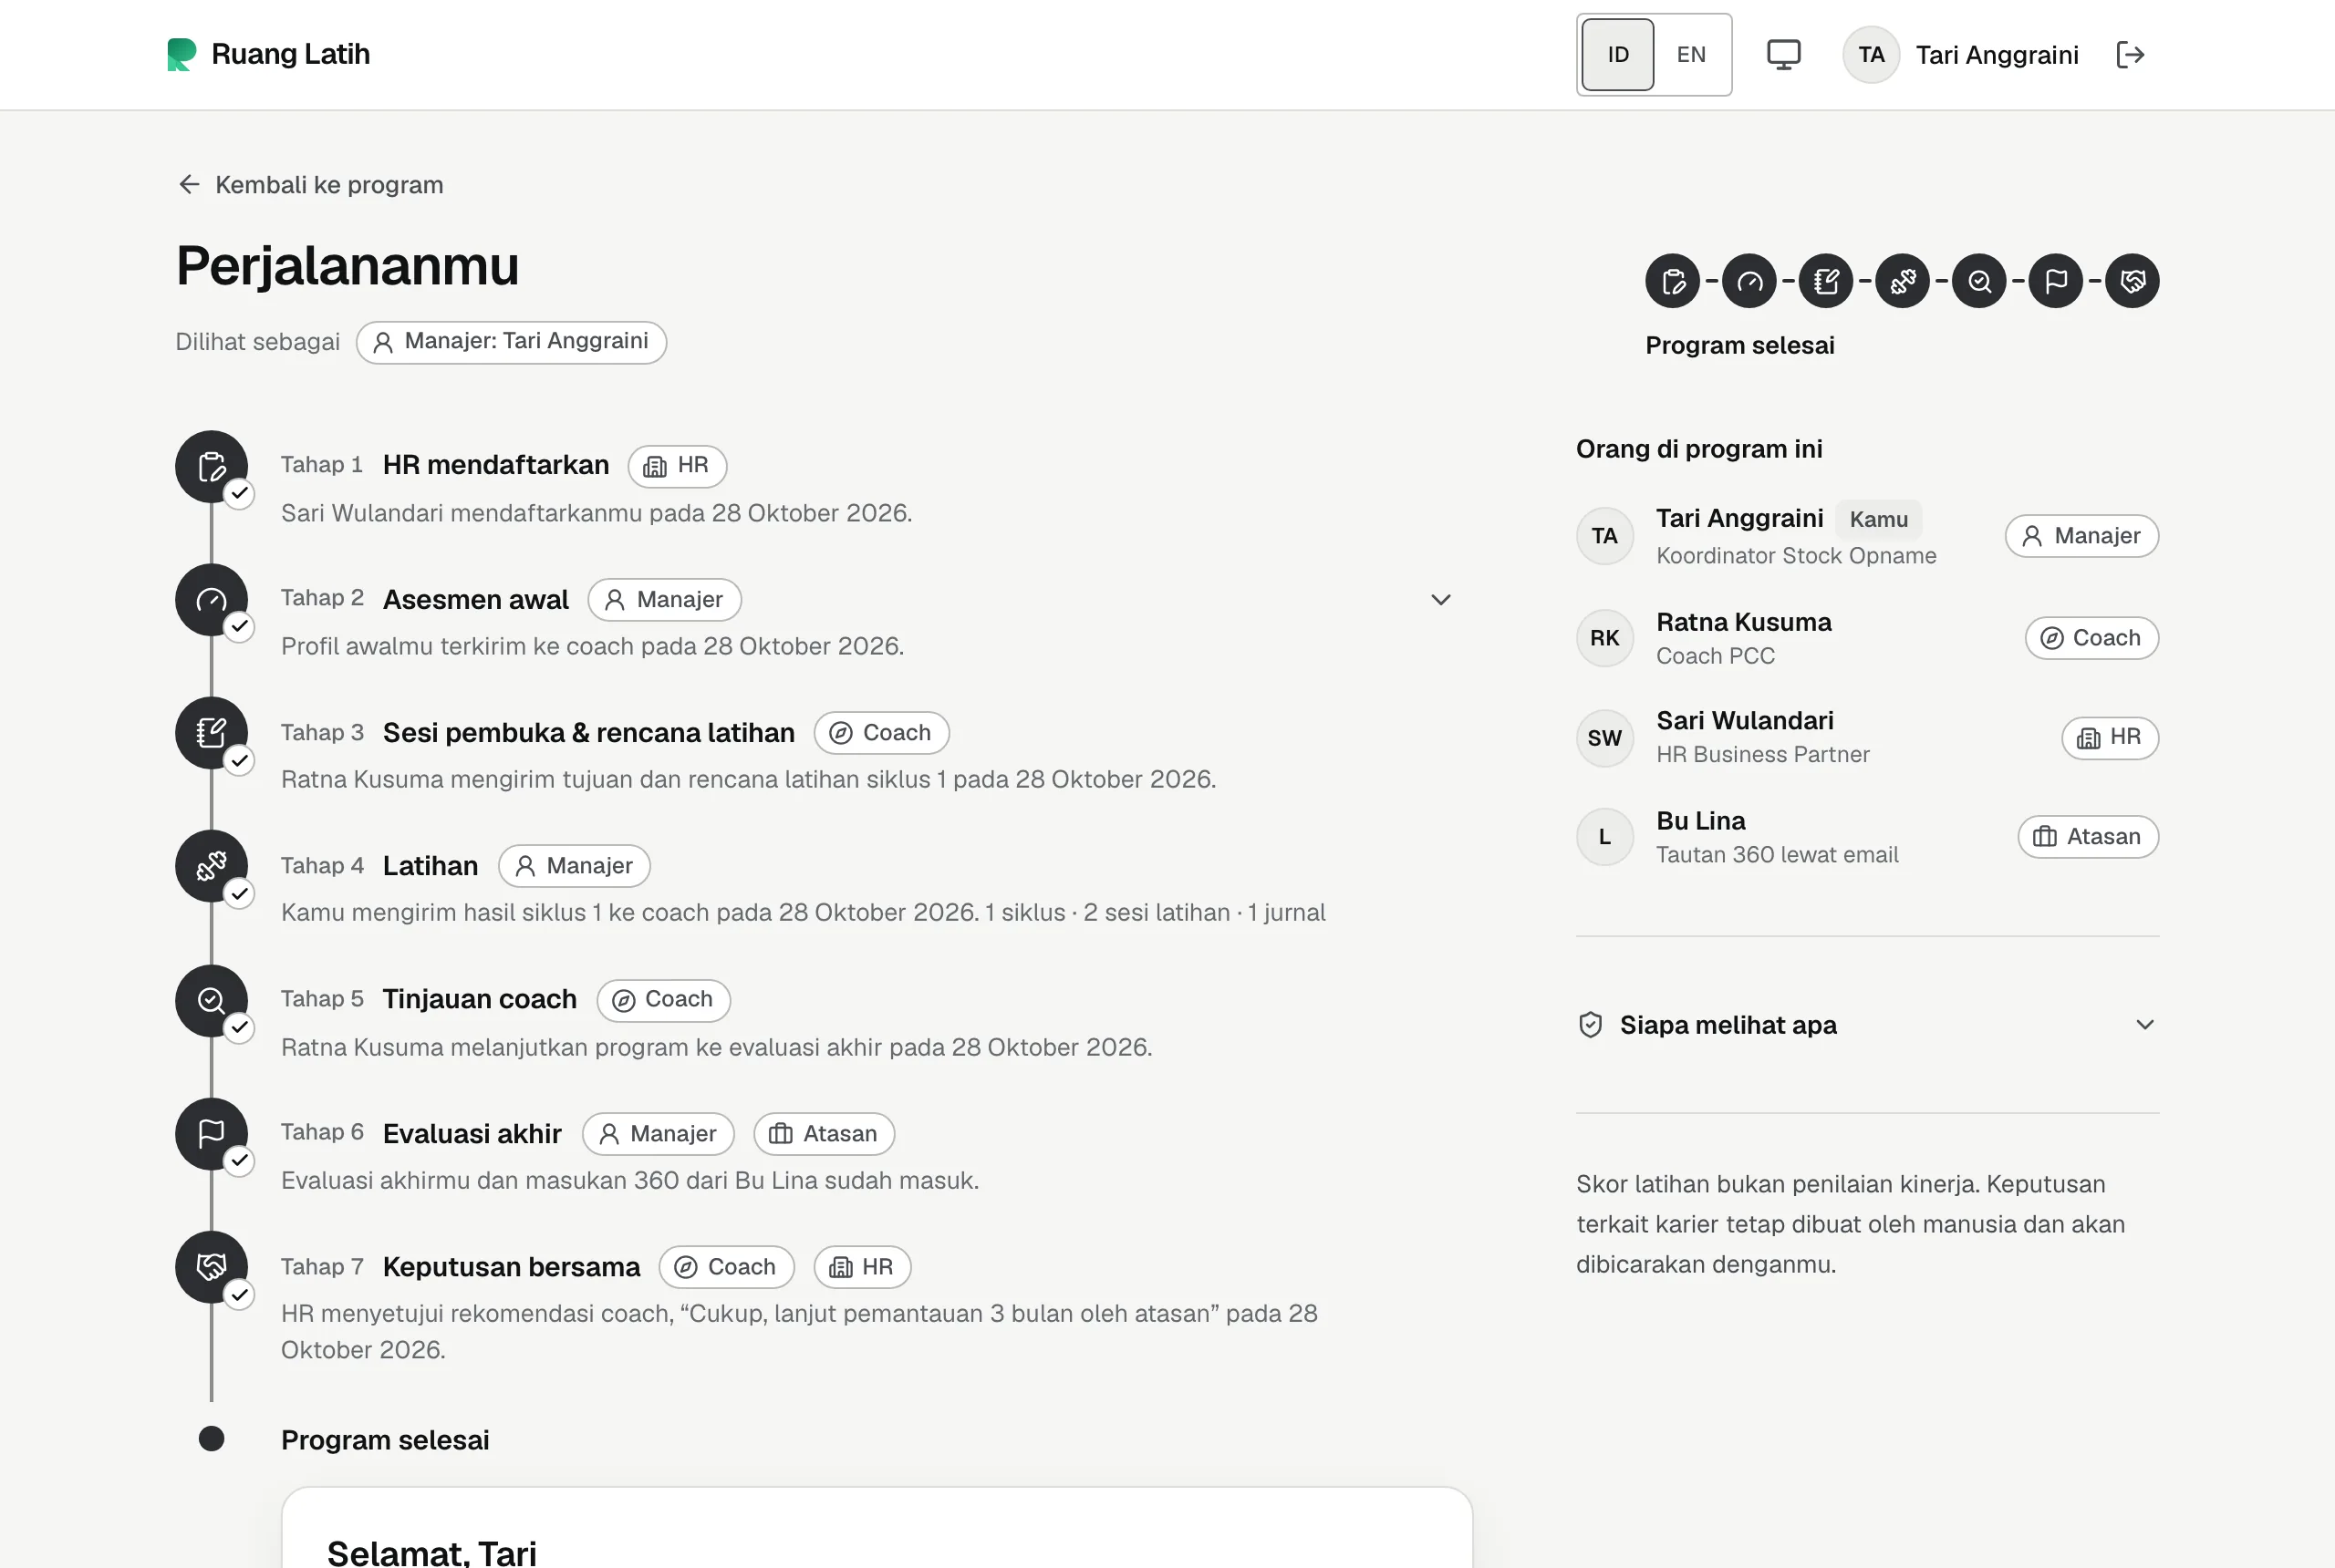Click Coach badge on Tinjauan coach stage

click(663, 1000)
